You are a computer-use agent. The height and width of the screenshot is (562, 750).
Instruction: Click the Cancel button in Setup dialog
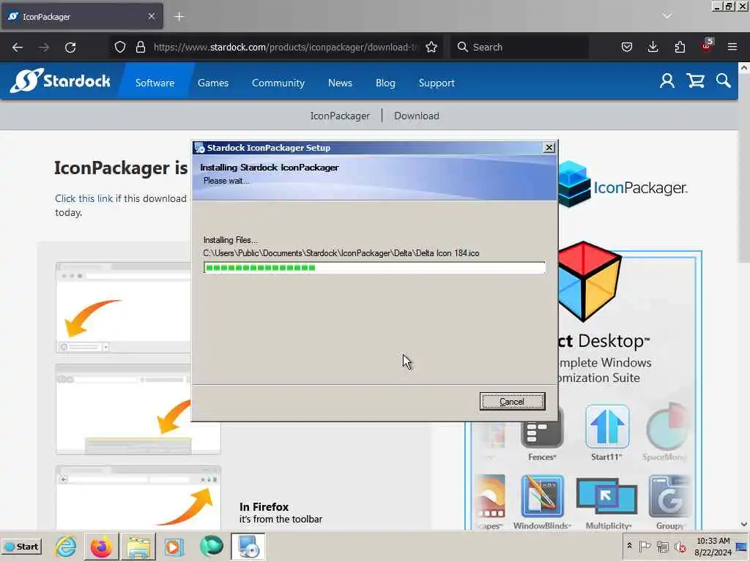pyautogui.click(x=512, y=402)
